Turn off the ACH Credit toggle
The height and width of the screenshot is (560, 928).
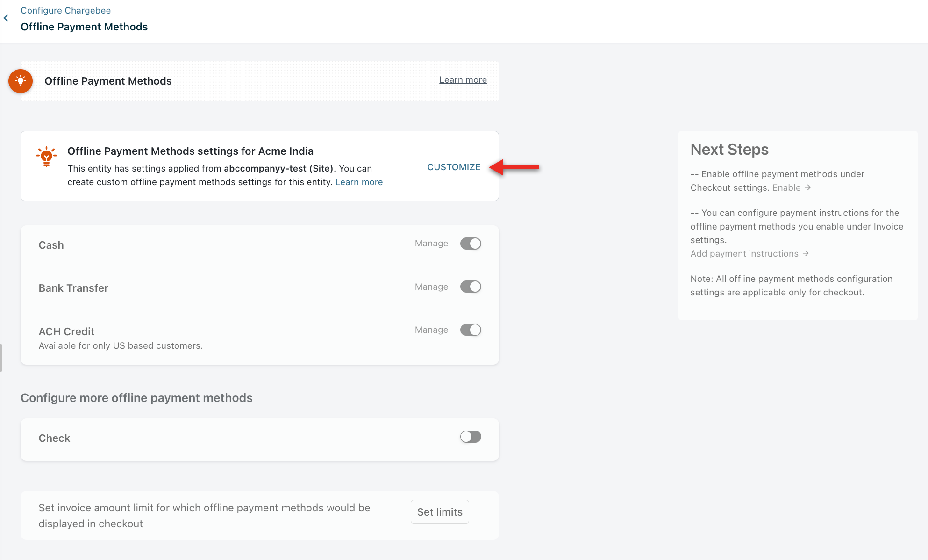coord(470,330)
